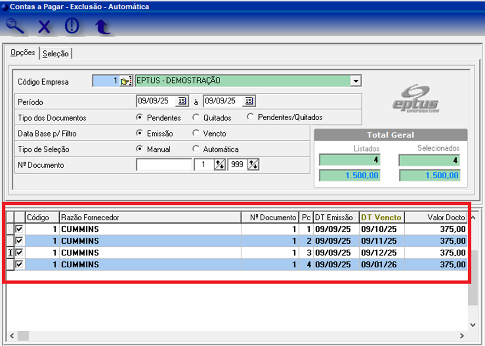Click the X delete toolbar icon
This screenshot has height=346, width=485.
[x=44, y=26]
